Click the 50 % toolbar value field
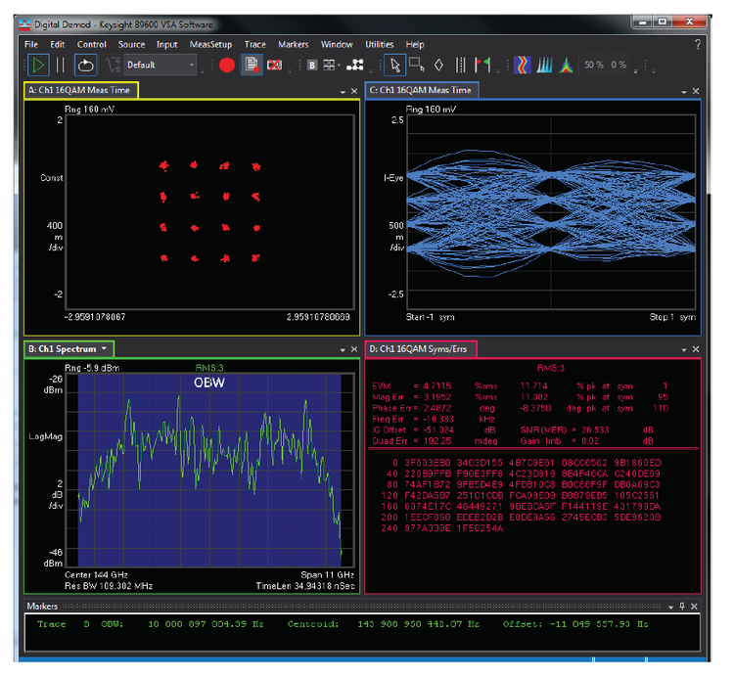The image size is (734, 678). click(x=593, y=66)
